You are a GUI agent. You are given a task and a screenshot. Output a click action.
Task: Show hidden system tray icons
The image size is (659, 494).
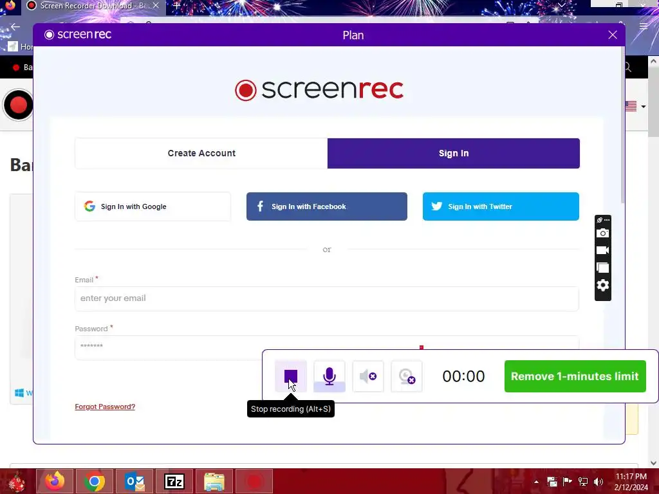536,482
